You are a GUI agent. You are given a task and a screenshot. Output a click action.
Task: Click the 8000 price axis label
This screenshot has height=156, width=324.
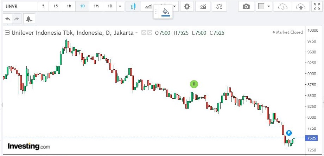click(x=312, y=117)
